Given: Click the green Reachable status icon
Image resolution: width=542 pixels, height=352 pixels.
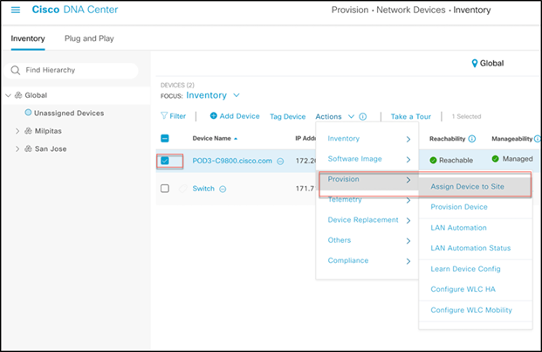Looking at the screenshot, I should pyautogui.click(x=433, y=160).
